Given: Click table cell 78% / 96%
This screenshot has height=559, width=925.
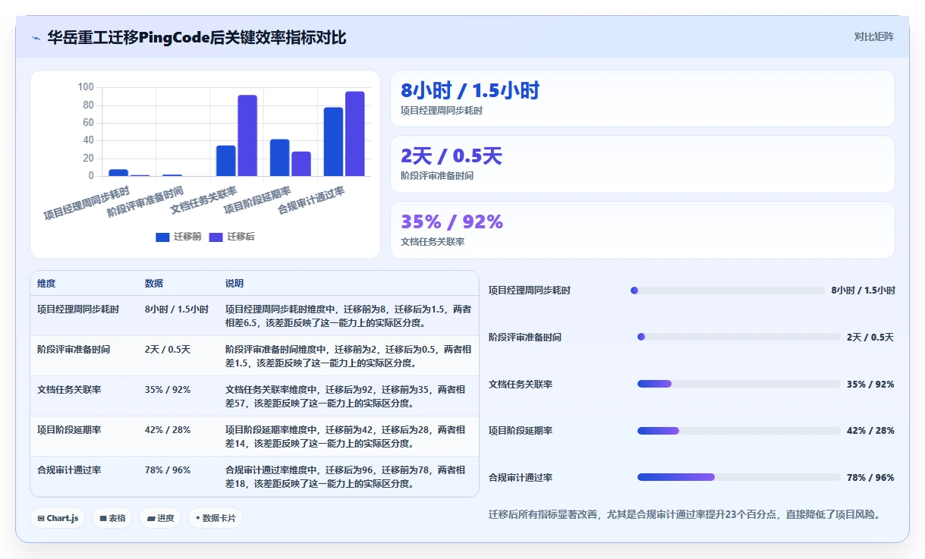Looking at the screenshot, I should [x=168, y=470].
